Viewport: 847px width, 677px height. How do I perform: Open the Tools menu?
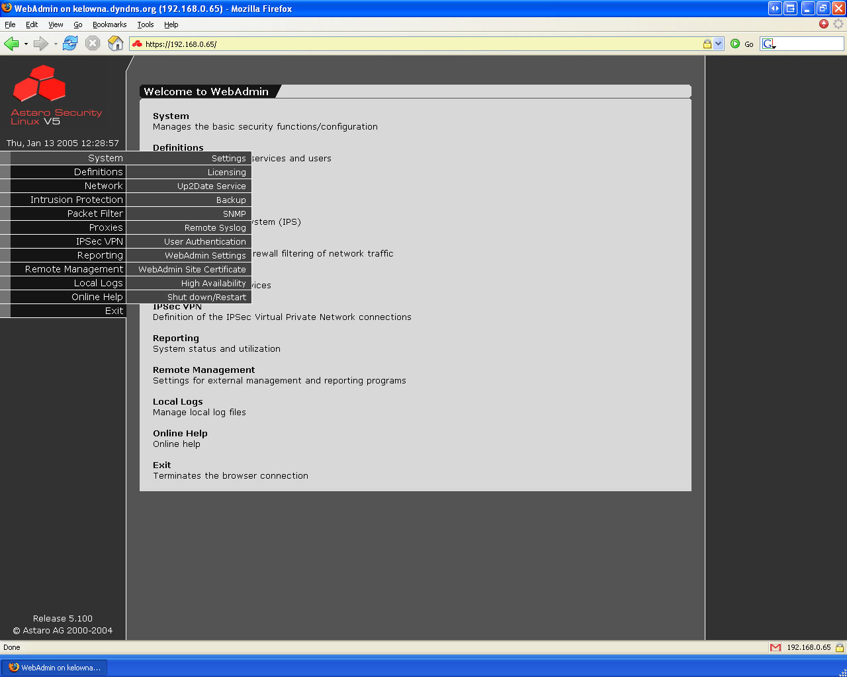(x=145, y=24)
